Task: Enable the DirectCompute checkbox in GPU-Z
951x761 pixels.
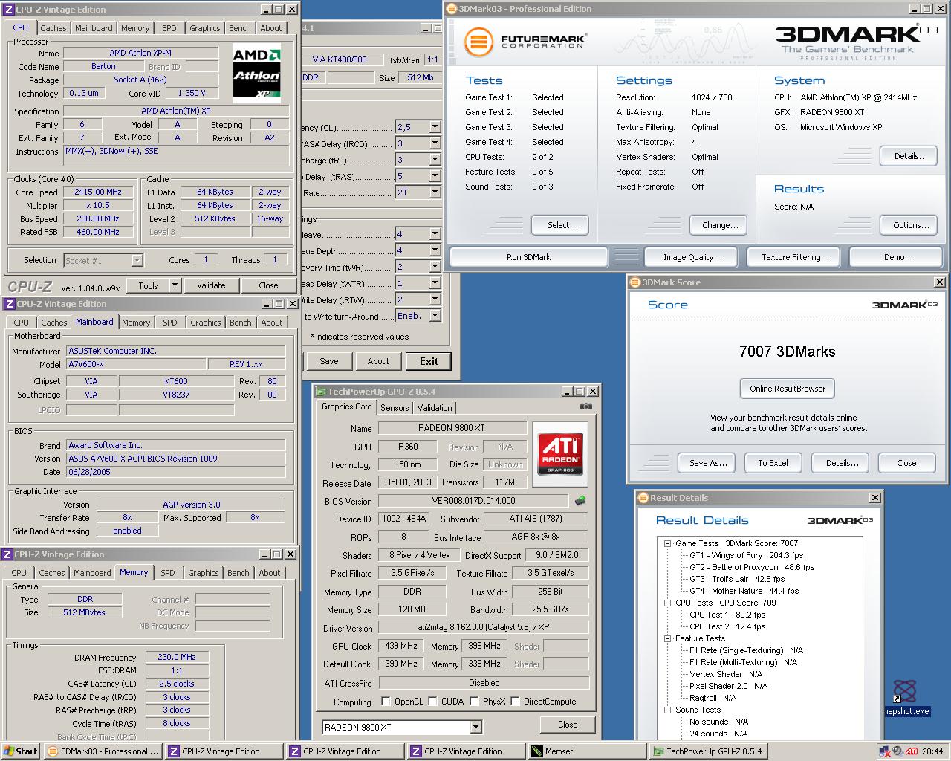Action: point(515,701)
